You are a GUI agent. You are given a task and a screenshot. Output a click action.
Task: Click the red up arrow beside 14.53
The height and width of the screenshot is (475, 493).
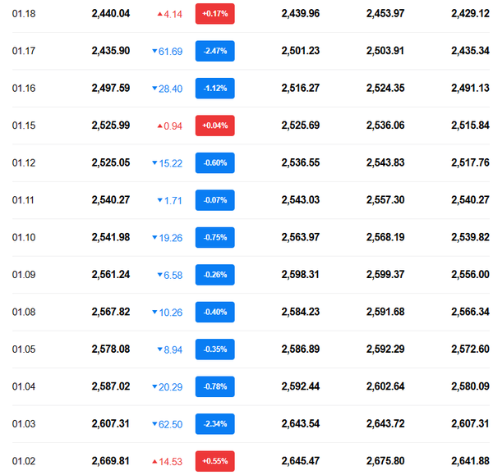coord(154,461)
